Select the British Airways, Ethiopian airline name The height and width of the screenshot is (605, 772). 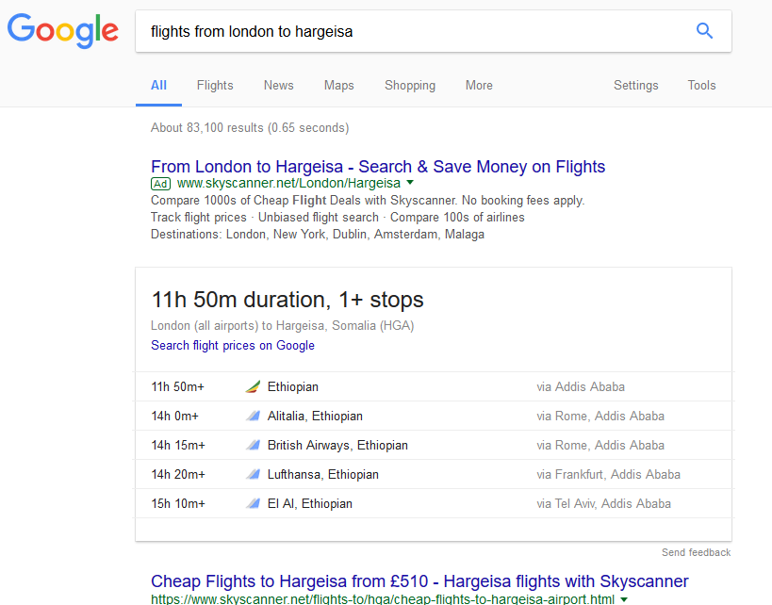(337, 445)
